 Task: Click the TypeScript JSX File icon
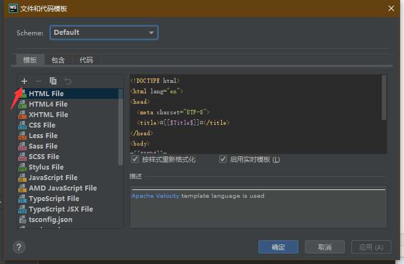(23, 209)
